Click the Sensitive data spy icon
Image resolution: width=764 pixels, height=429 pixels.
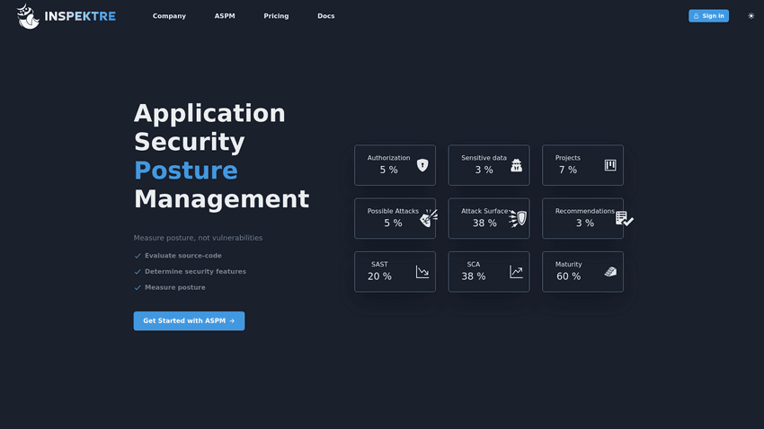[516, 165]
